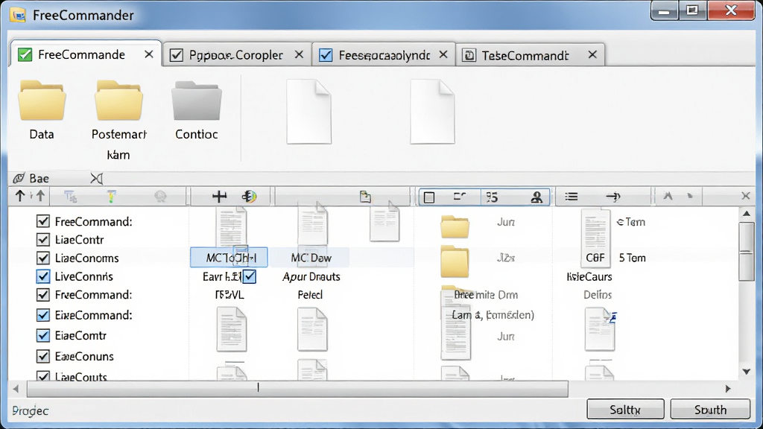This screenshot has height=429, width=763.
Task: Select the Apur Dreuts entry
Action: pos(311,277)
